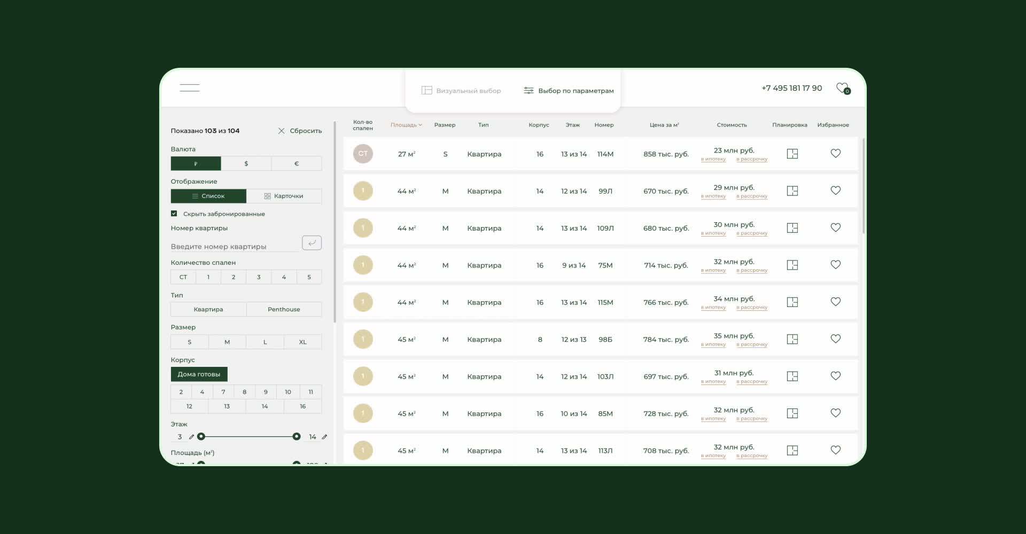Viewport: 1026px width, 534px height.
Task: Click the left handle of Этаж slider
Action: (201, 437)
